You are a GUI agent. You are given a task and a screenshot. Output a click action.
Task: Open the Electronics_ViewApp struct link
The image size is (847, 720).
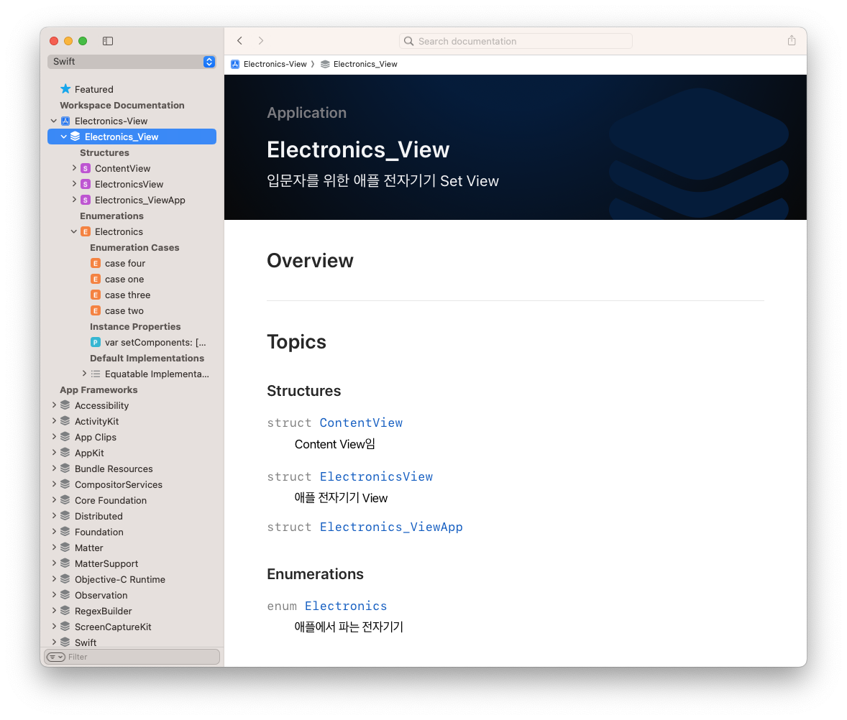391,527
